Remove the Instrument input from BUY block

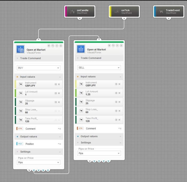pos(59,84)
